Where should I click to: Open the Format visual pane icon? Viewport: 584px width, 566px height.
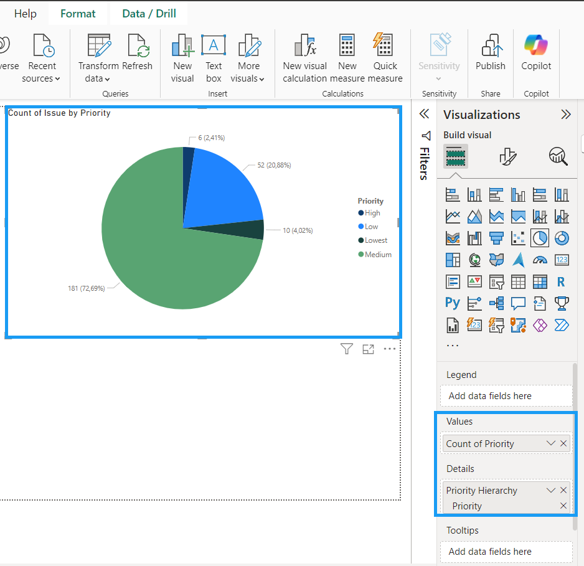point(507,156)
